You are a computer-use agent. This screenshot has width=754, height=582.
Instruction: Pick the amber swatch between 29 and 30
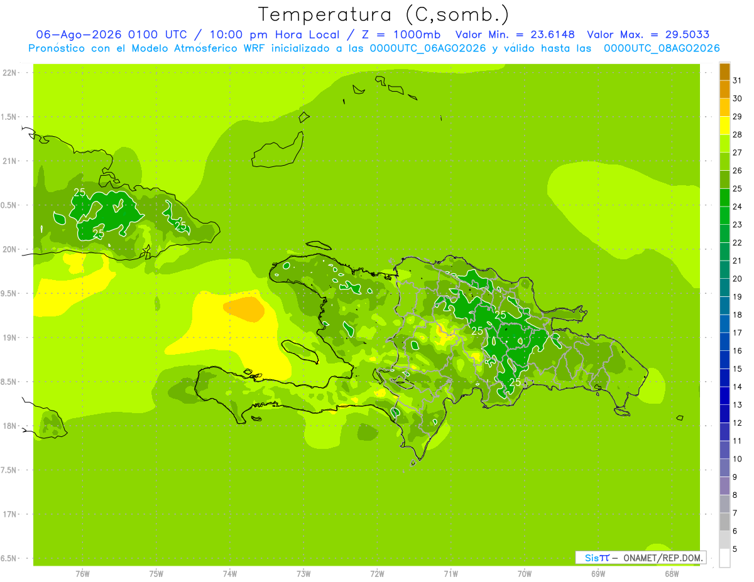[x=724, y=107]
